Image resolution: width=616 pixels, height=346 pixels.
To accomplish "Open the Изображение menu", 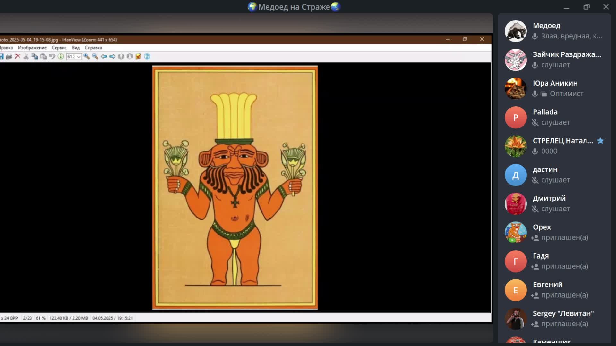I will pyautogui.click(x=32, y=48).
